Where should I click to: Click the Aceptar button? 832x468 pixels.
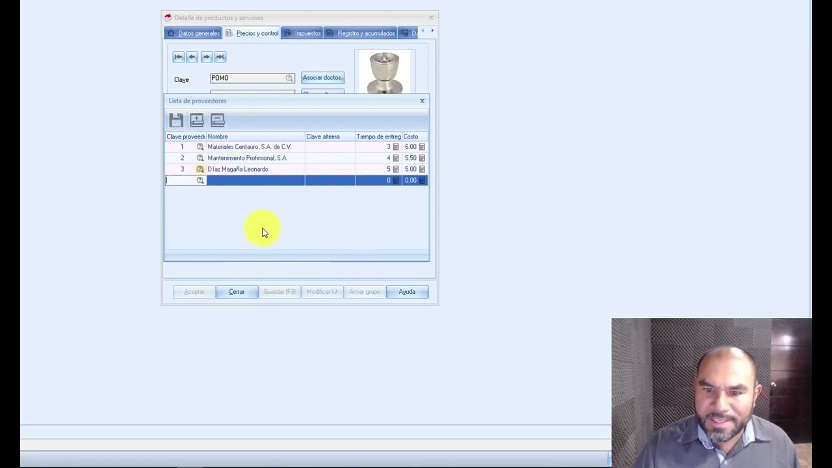tap(194, 292)
